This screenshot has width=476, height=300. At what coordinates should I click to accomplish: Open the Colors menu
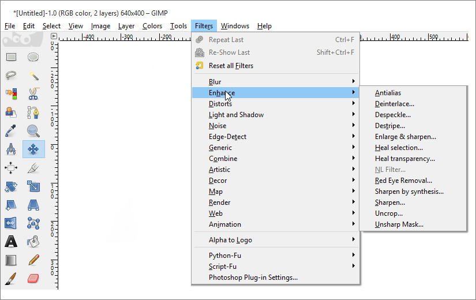pos(152,26)
